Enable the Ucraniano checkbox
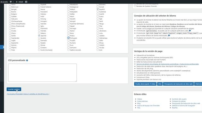Image resolution: width=202 pixels, height=113 pixels. tap(98, 31)
